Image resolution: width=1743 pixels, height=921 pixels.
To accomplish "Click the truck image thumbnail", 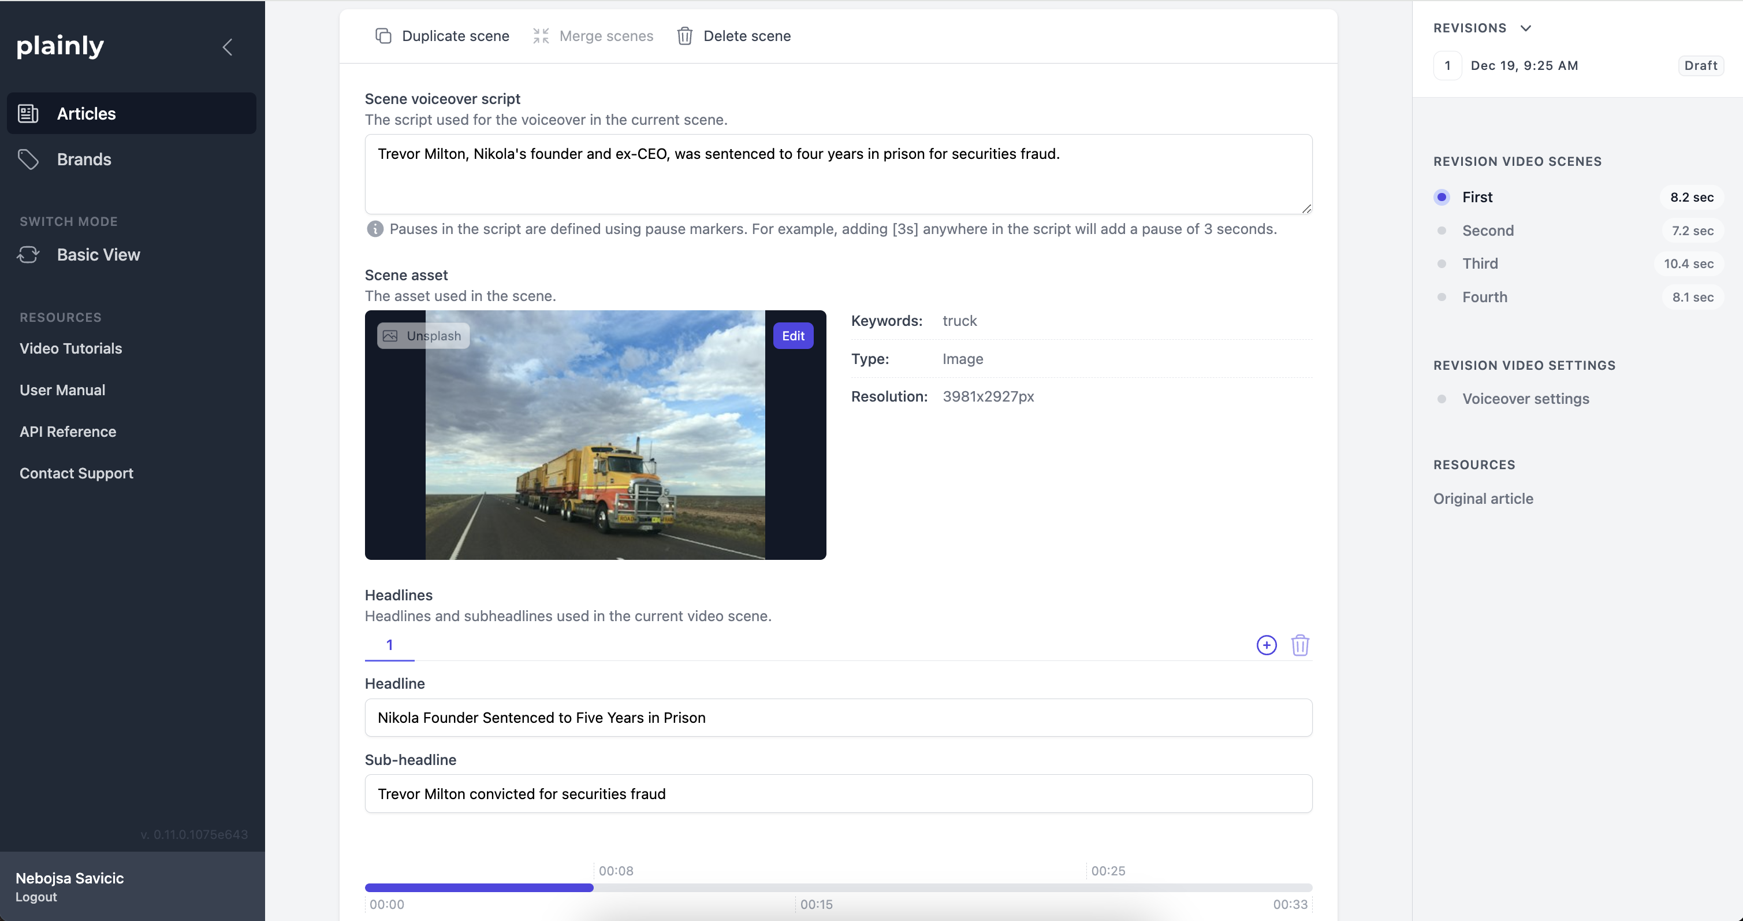I will point(595,435).
